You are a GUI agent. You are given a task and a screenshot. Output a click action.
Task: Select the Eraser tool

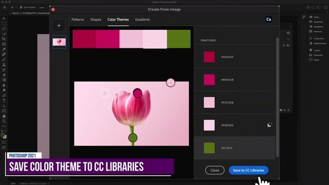coord(4,75)
